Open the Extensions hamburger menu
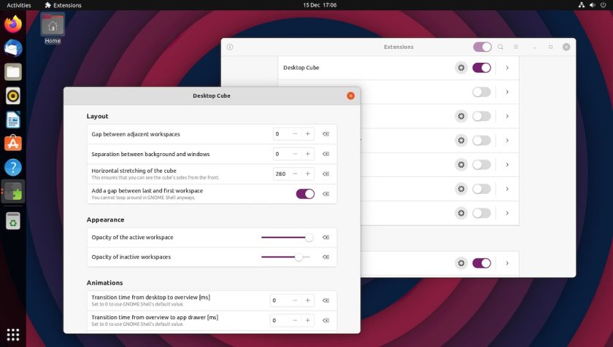The height and width of the screenshot is (347, 613). (516, 47)
